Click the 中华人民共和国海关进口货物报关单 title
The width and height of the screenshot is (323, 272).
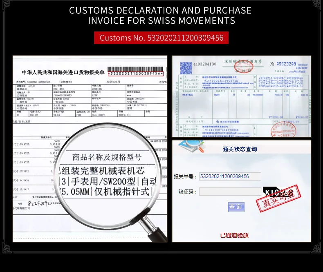(x=63, y=72)
